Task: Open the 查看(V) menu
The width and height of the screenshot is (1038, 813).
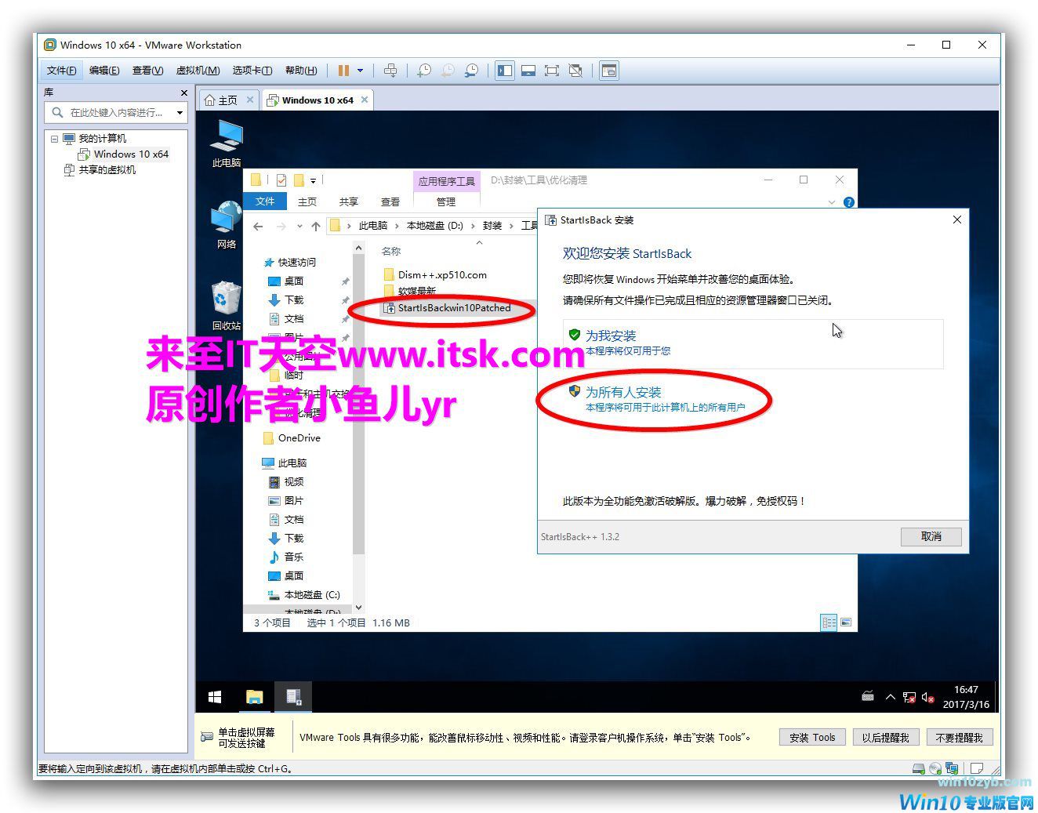Action: coord(147,71)
